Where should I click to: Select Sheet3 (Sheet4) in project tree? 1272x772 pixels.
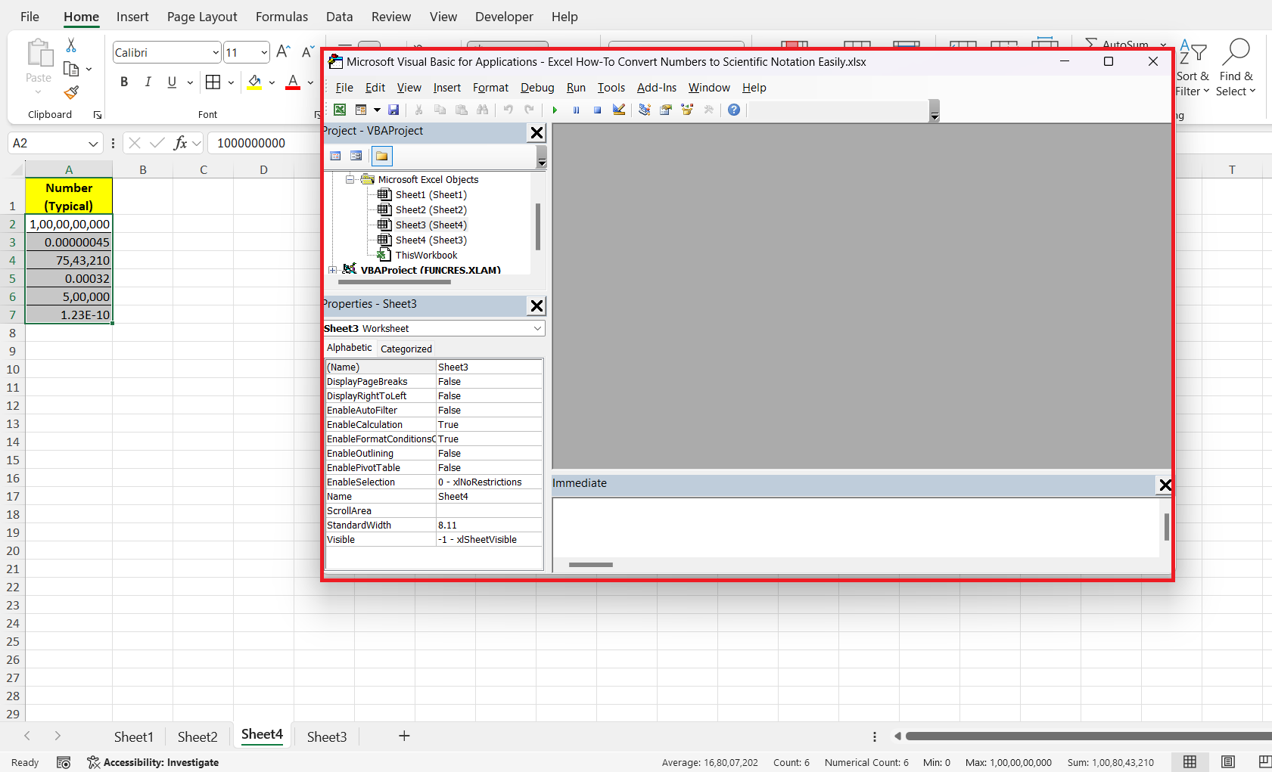coord(431,225)
